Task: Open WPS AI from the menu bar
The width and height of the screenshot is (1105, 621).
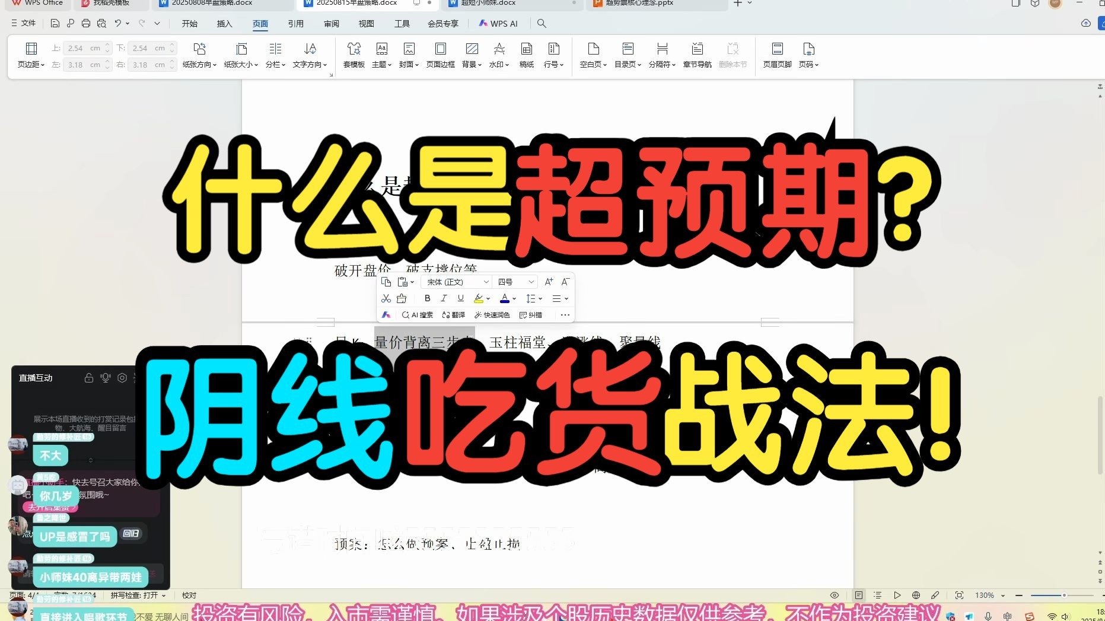Action: (x=498, y=24)
